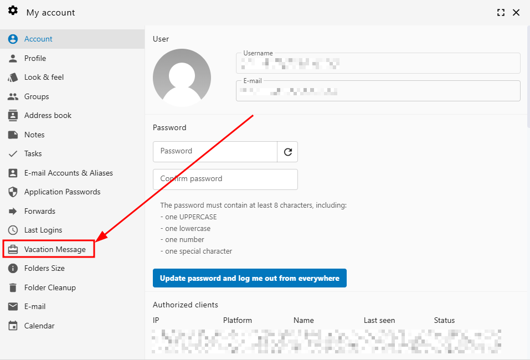Screen dimensions: 530x360
Task: Click into the Password field
Action: [x=215, y=151]
